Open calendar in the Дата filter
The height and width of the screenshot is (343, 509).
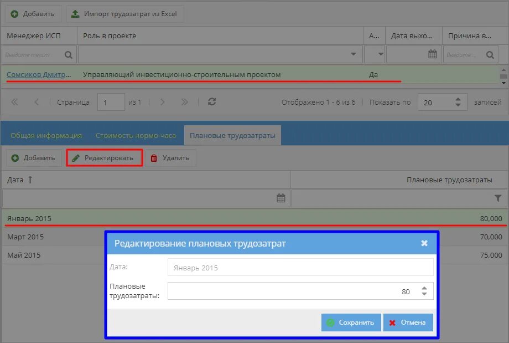pyautogui.click(x=281, y=198)
